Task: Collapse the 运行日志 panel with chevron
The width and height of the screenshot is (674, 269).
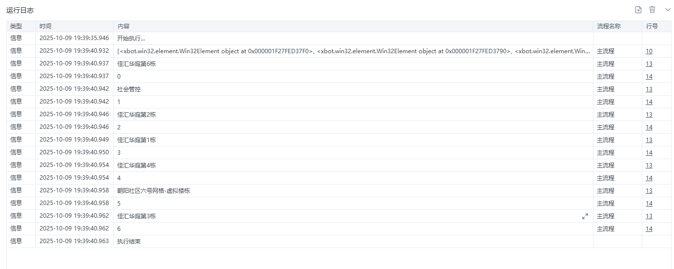Action: click(668, 10)
